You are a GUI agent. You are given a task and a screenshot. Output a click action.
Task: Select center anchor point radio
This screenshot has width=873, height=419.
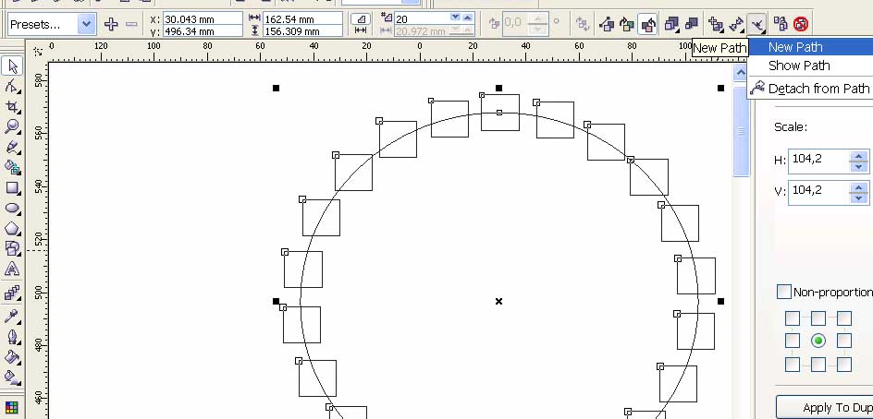818,341
